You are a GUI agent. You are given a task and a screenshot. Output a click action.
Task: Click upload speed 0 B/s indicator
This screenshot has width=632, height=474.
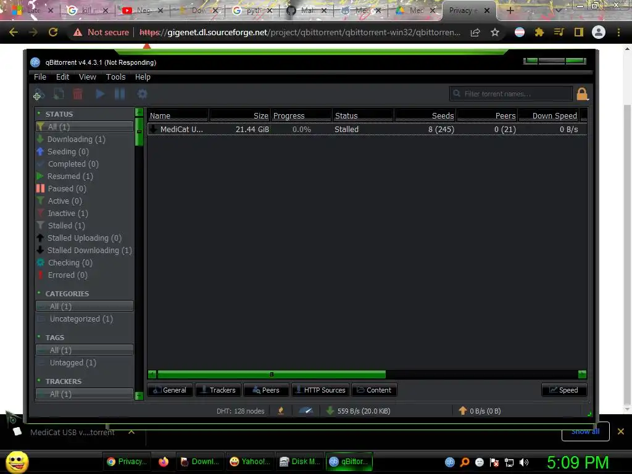[480, 411]
